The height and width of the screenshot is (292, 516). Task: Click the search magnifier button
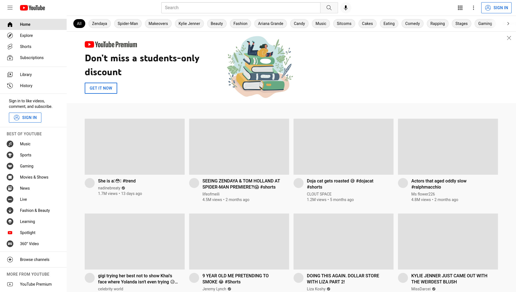[x=329, y=8]
